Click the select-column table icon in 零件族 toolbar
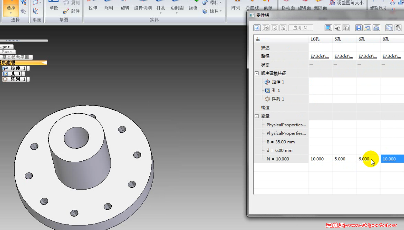The height and width of the screenshot is (230, 404). tap(328, 28)
